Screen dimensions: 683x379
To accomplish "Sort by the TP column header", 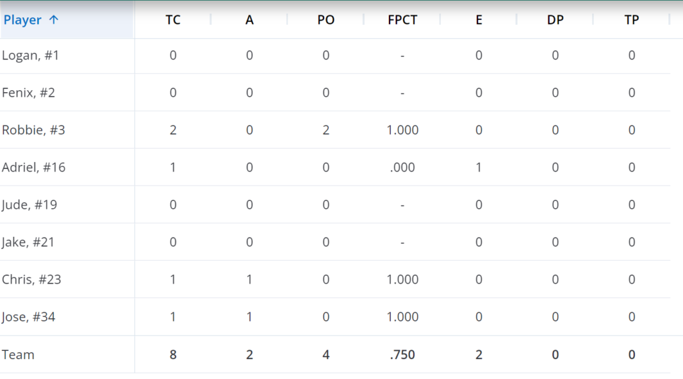I will pyautogui.click(x=632, y=20).
